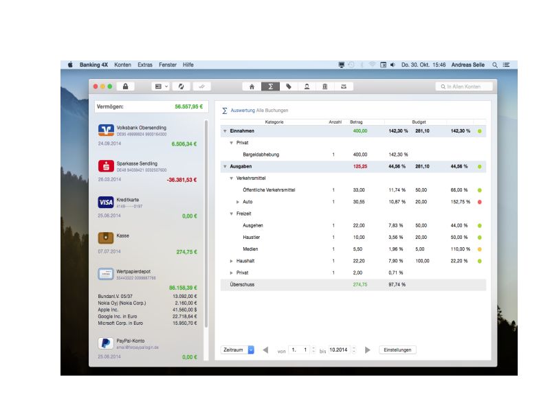Screen dimensions: 550x412
Task: Click 'Auswertung' heading link
Action: point(243,111)
